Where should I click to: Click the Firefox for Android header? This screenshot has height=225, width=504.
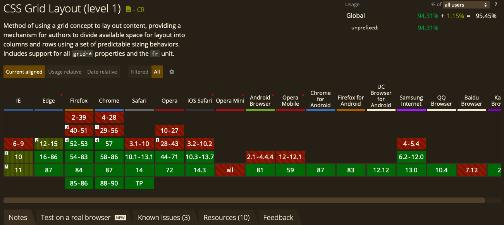(351, 101)
